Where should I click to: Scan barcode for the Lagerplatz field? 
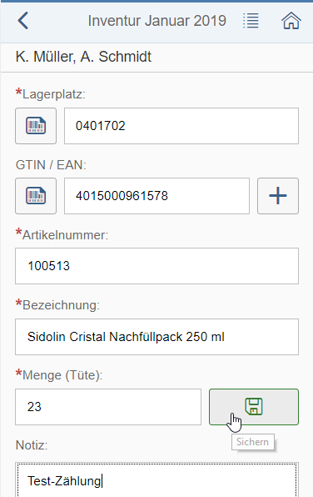(36, 126)
